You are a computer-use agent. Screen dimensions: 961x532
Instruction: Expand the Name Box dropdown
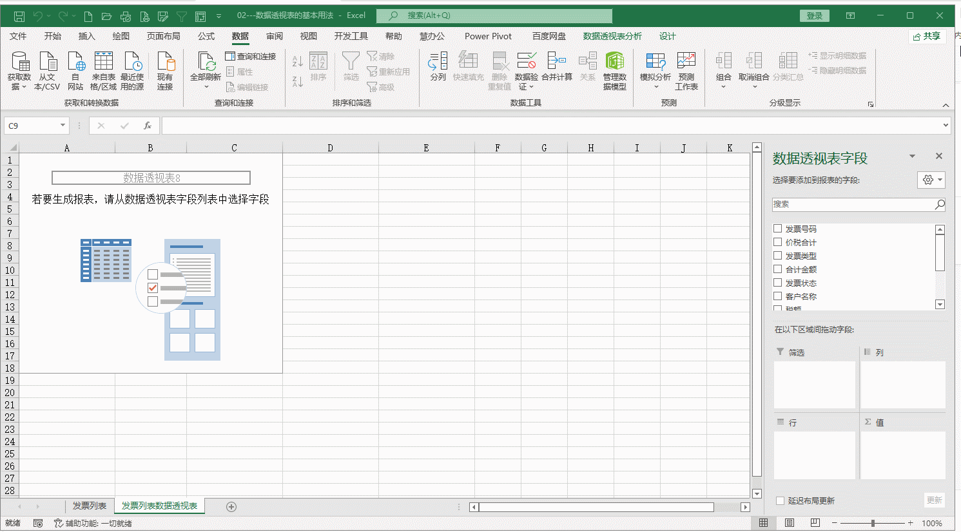tap(63, 126)
